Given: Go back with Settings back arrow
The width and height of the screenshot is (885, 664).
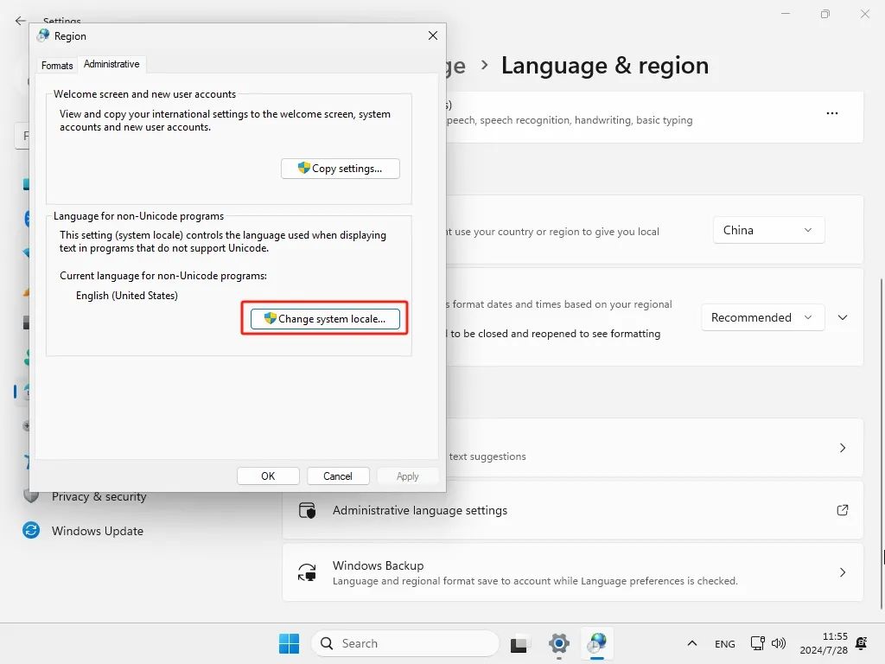Looking at the screenshot, I should pos(21,21).
